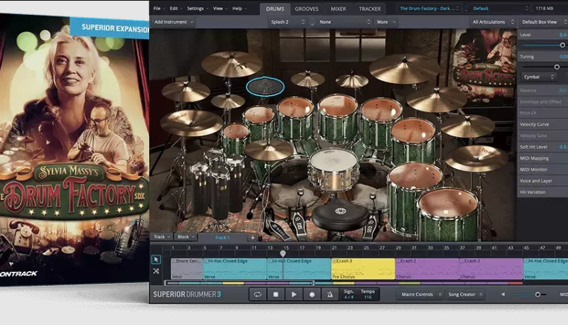Expand the More dropdown
This screenshot has height=325, width=568.
pyautogui.click(x=386, y=22)
